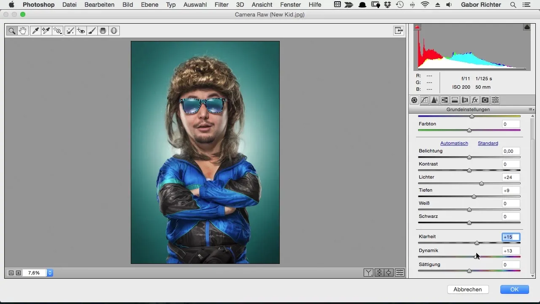Screen dimensions: 540x304
Task: Select the Radial Filter tool
Action: [x=114, y=30]
